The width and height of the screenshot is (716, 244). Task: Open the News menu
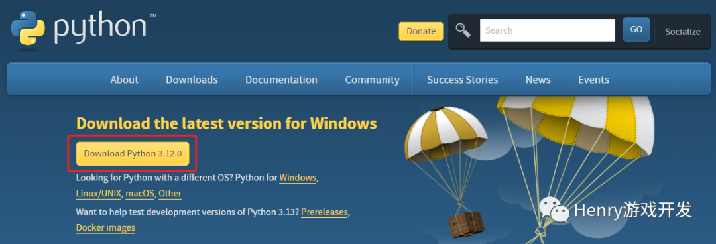pos(538,80)
